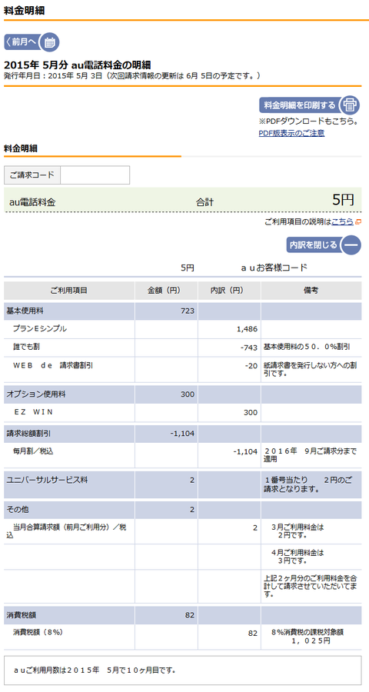Viewport: 369px width, 692px height.
Task: Collapse breakdown with 内訳を閉じる button
Action: point(314,245)
